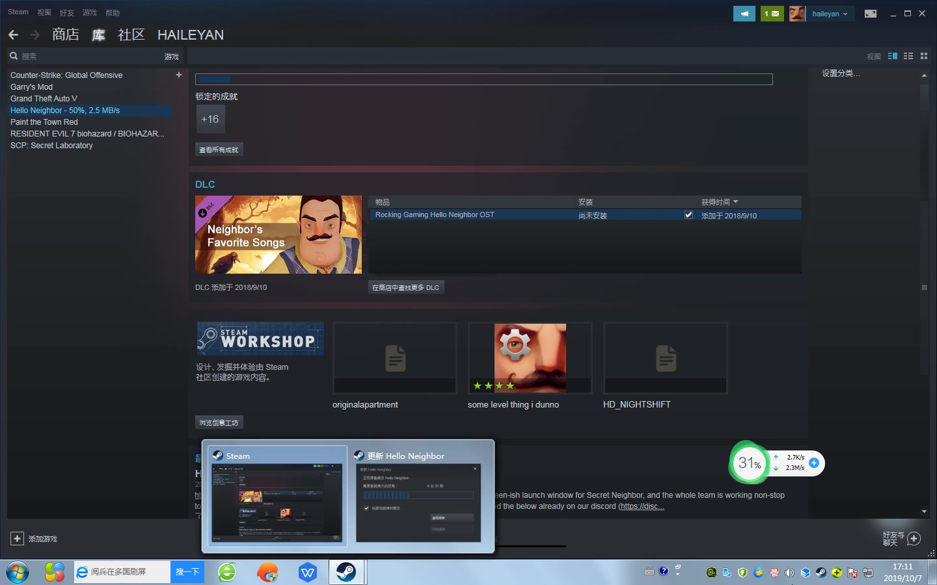The height and width of the screenshot is (585, 937).
Task: Open HD_NIGHTSHIFT workshop item
Action: point(666,358)
